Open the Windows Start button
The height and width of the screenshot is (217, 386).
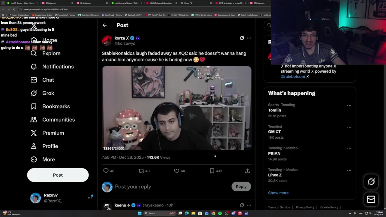(140, 213)
